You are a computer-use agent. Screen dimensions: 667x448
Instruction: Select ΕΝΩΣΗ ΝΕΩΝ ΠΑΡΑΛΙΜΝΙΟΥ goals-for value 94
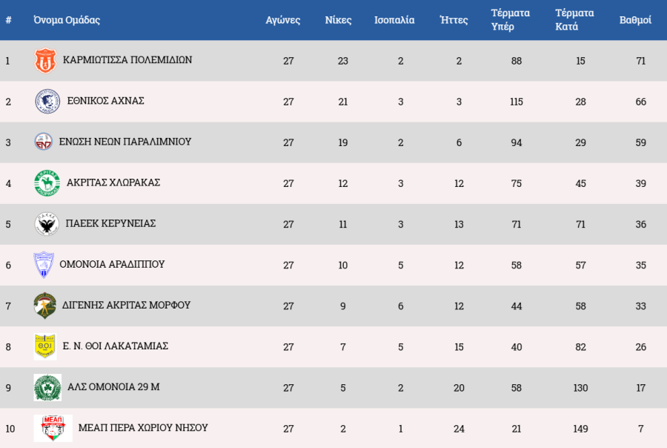click(x=517, y=142)
